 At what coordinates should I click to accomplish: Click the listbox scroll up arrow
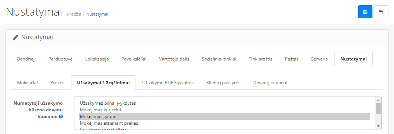[378, 100]
